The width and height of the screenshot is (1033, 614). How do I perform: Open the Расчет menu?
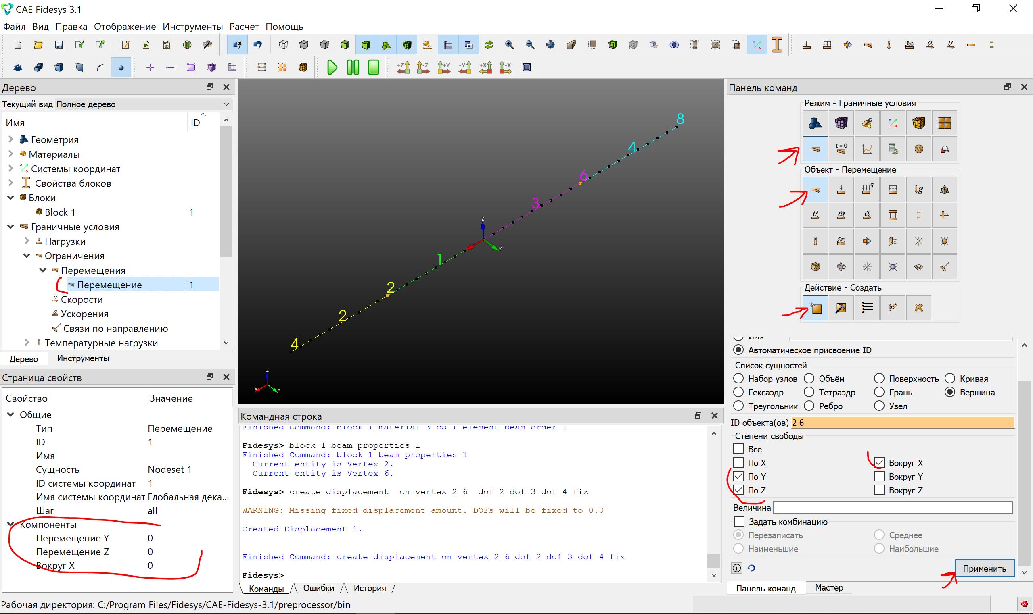(x=244, y=27)
